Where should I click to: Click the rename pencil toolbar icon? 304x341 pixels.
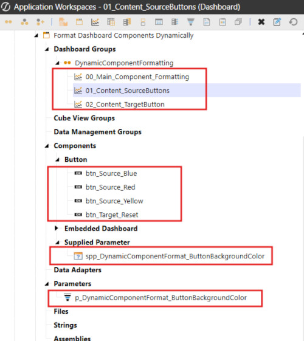[277, 22]
